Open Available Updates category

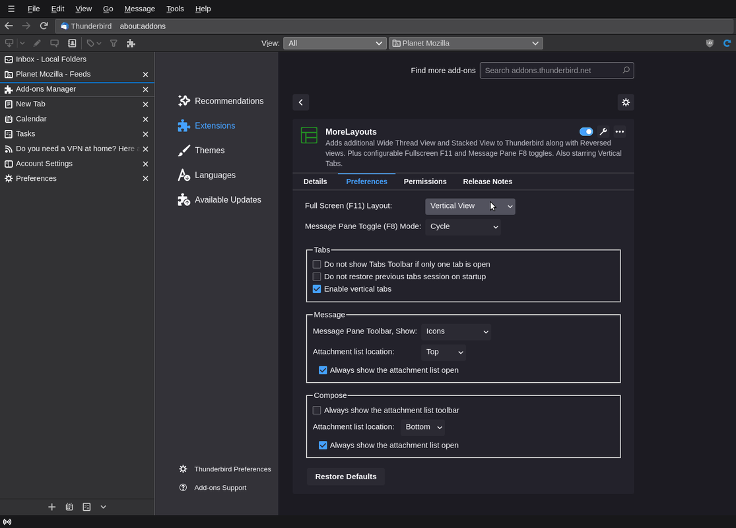pyautogui.click(x=220, y=199)
